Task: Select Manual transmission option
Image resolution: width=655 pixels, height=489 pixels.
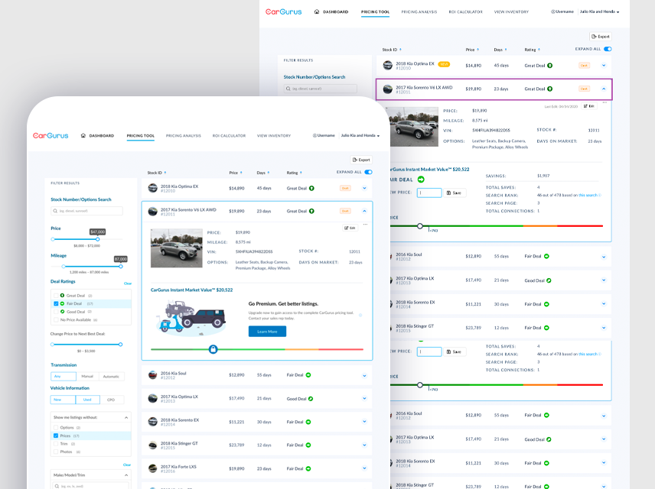Action: pos(87,377)
